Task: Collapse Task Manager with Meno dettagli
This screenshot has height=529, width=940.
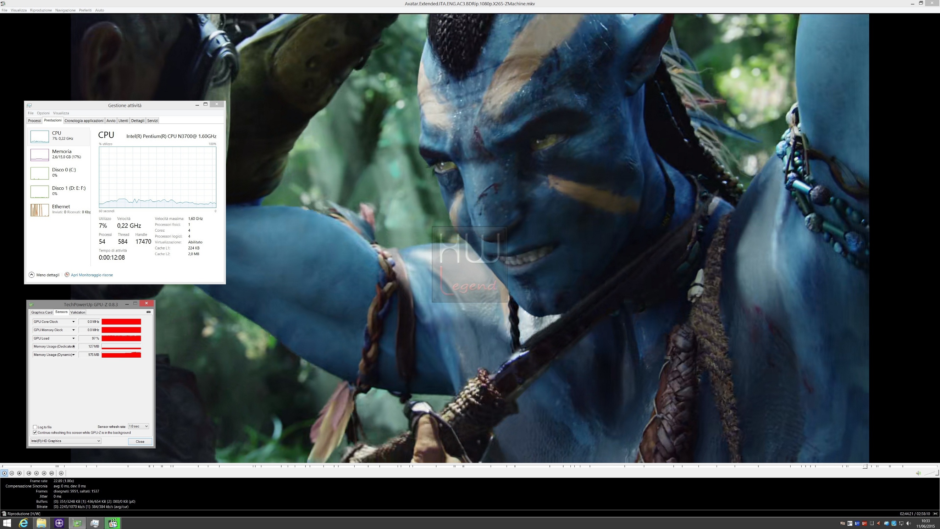Action: (x=44, y=275)
